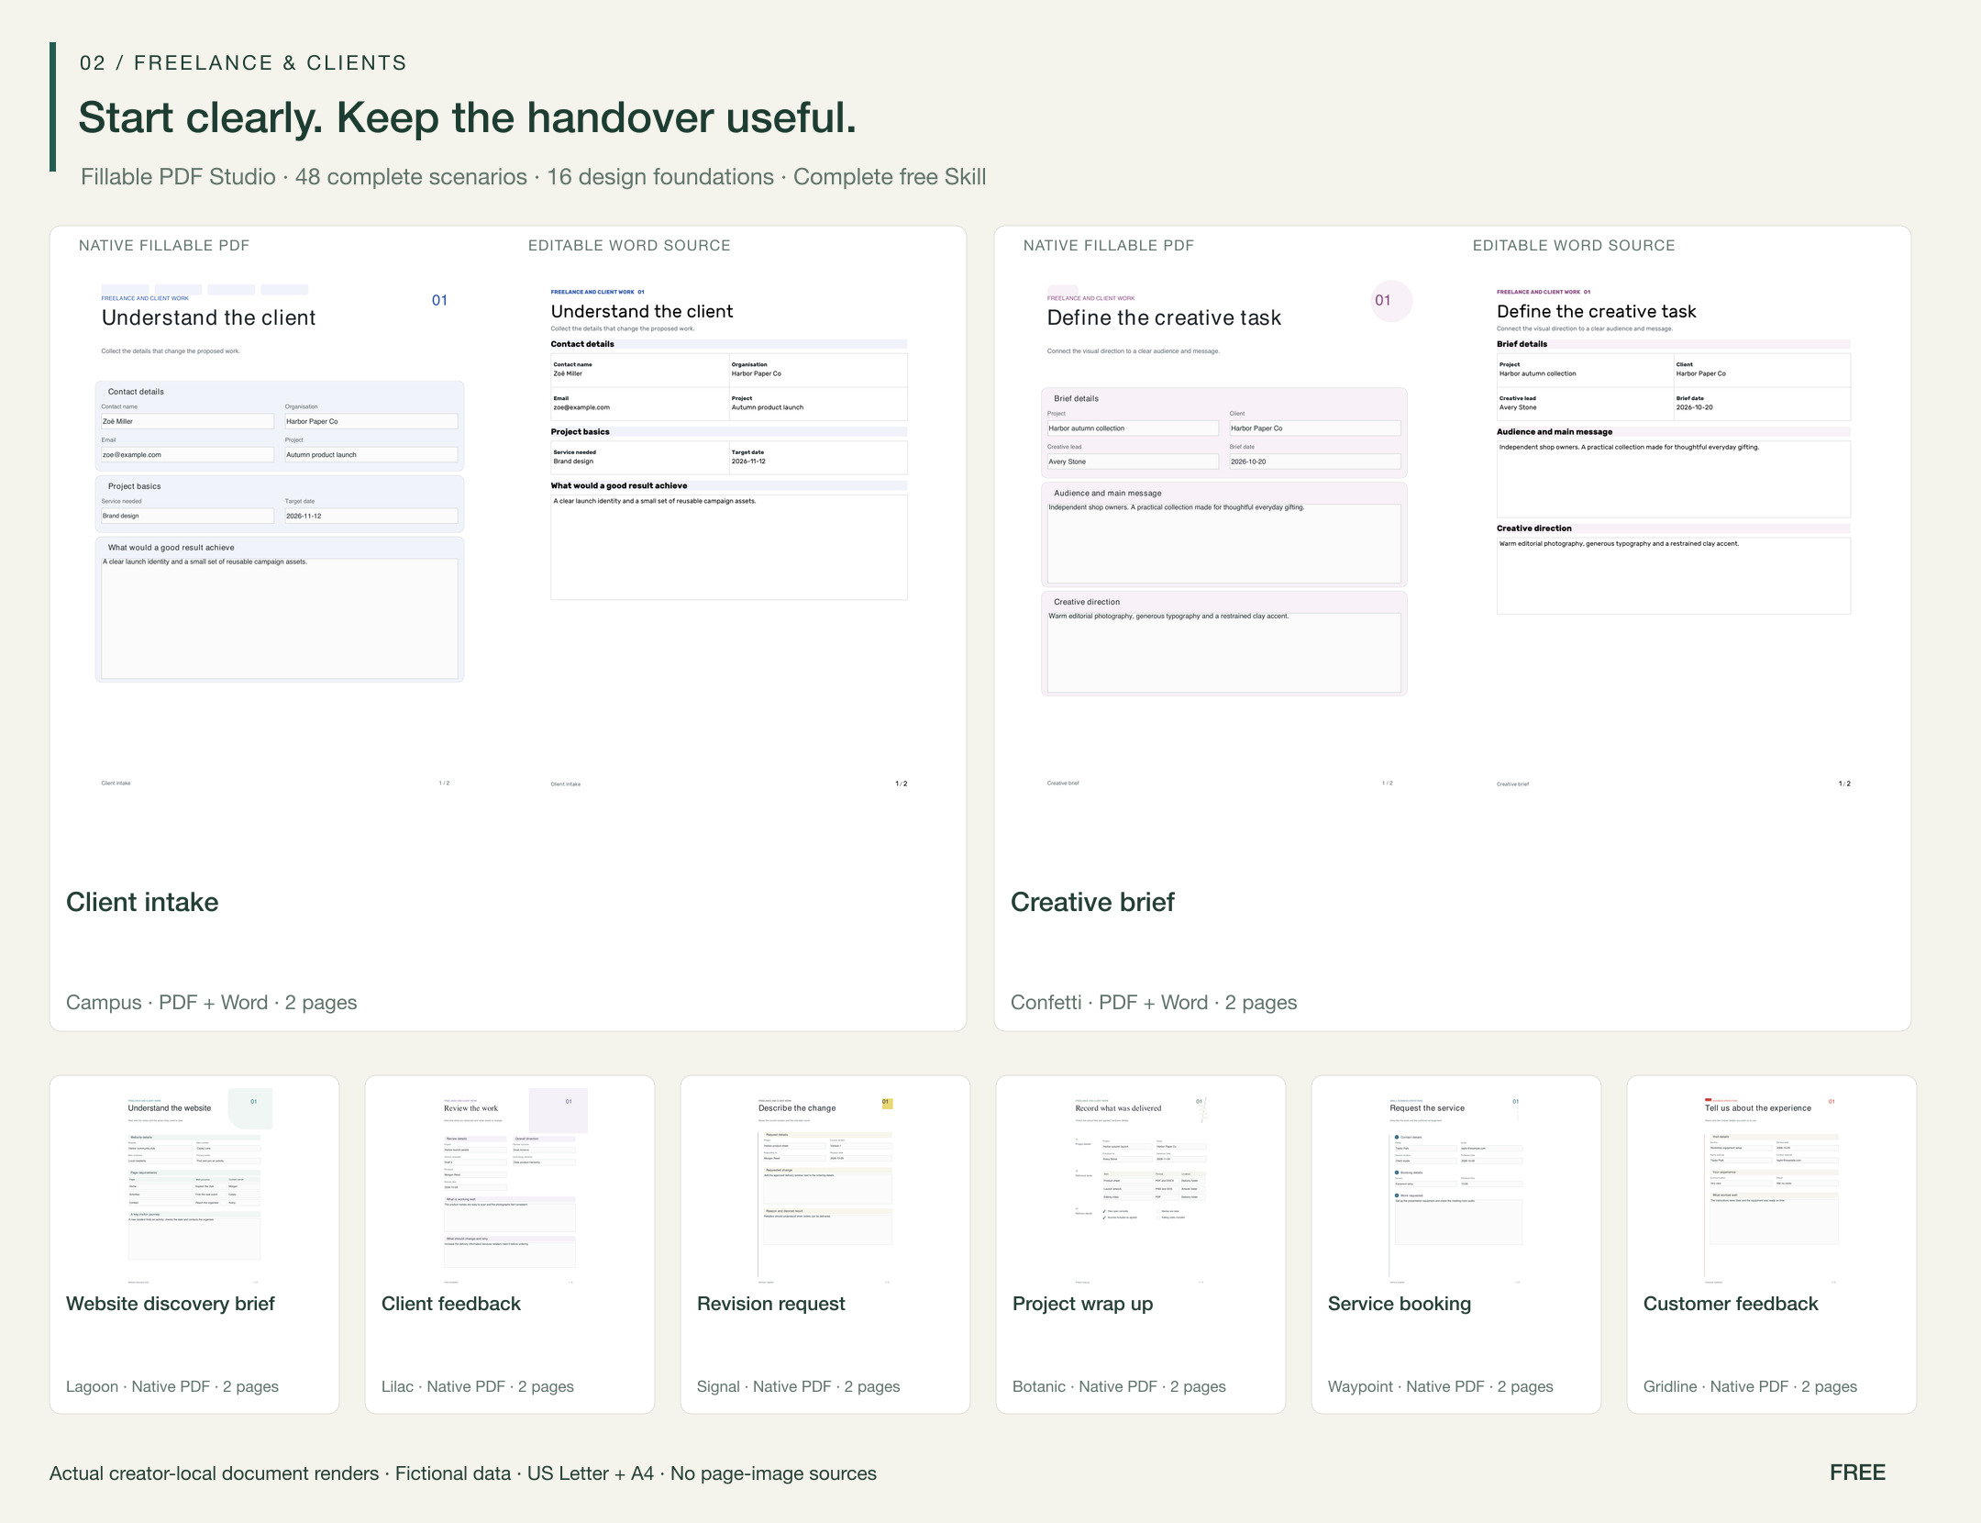Click the 'Client intake' card title
The image size is (1981, 1523).
(x=142, y=902)
